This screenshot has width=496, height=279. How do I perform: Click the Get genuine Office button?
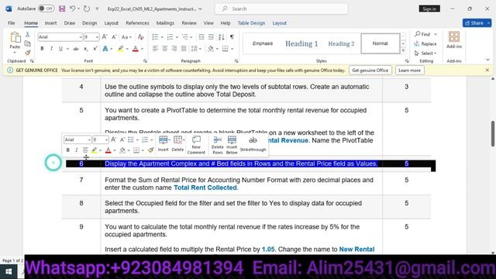click(370, 71)
